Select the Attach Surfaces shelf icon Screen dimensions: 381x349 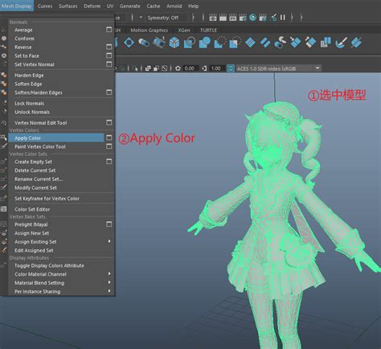250,43
